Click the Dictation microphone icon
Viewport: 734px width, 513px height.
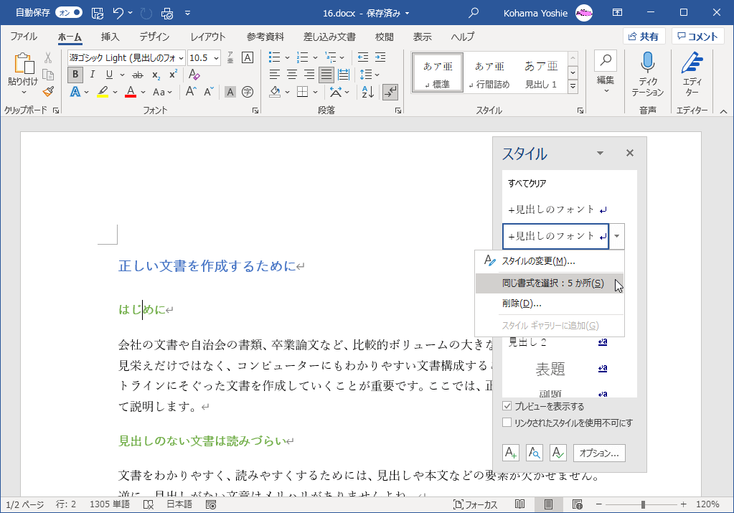[648, 63]
